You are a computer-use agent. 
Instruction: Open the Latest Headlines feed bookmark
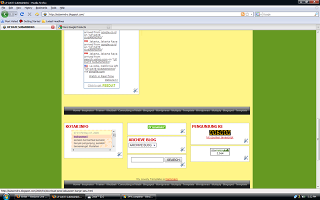pyautogui.click(x=53, y=21)
